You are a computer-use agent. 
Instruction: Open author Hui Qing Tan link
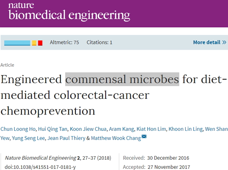(x=53, y=129)
